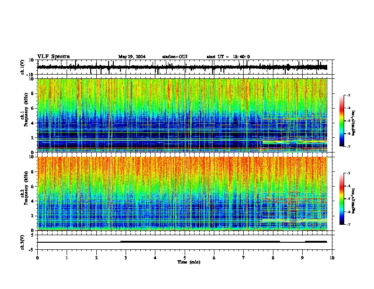374x289 pixels.
Task: Click the "VLF Spectra" plot title
Action: click(x=53, y=57)
